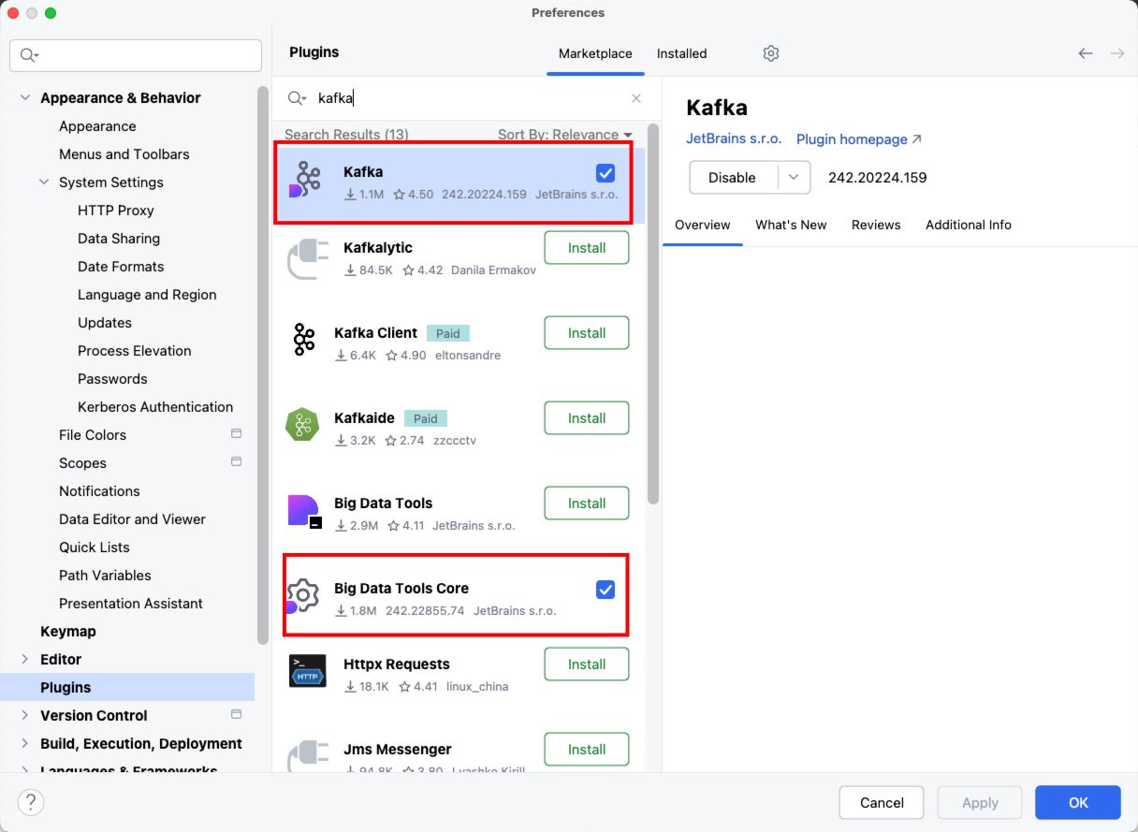Open the Reviews tab

[x=876, y=225]
